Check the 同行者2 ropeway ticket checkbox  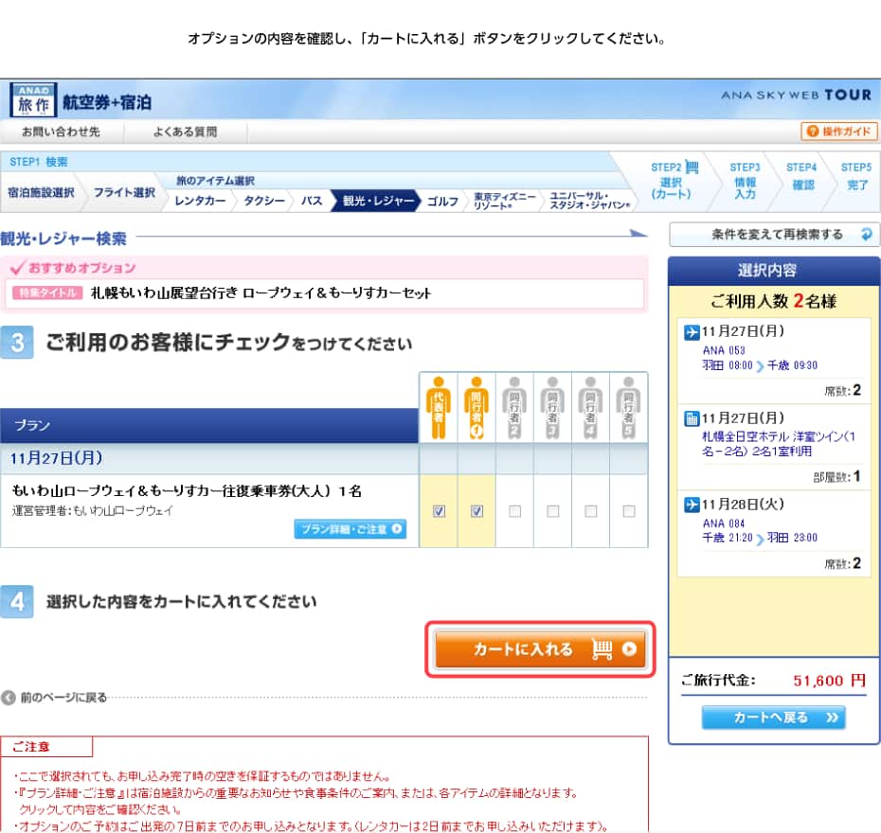point(514,511)
